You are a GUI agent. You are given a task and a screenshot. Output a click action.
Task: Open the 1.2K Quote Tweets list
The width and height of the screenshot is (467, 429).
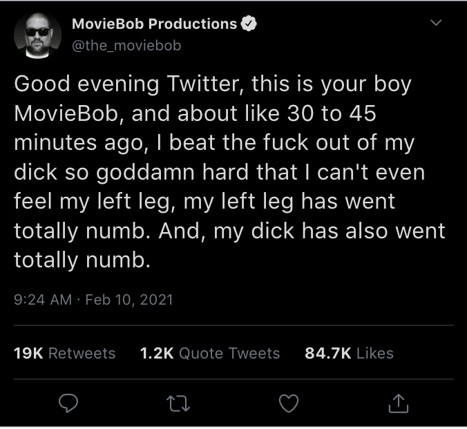(210, 353)
